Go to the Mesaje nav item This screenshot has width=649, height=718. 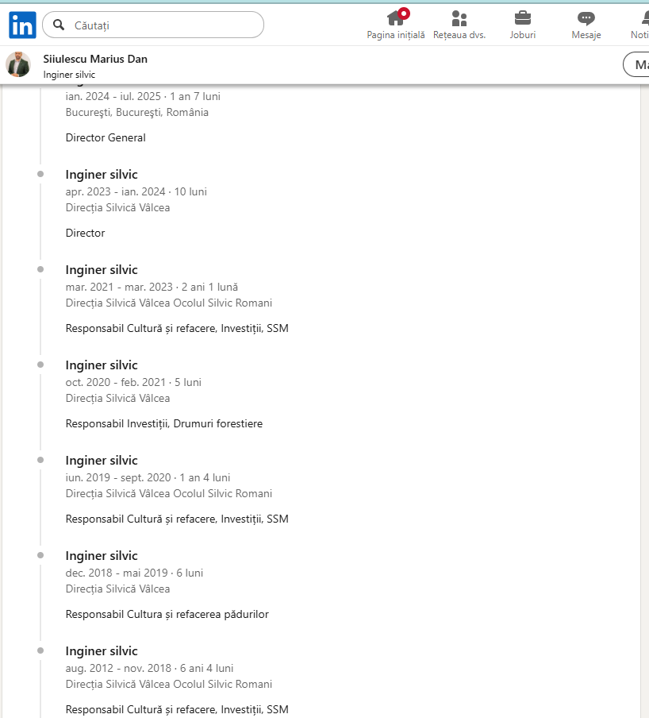pyautogui.click(x=586, y=25)
